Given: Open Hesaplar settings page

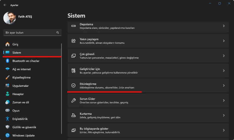Looking at the screenshot, I should (32, 94).
